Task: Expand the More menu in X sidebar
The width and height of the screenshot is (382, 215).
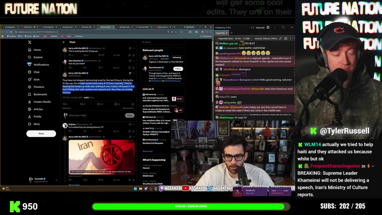Action: point(34,124)
